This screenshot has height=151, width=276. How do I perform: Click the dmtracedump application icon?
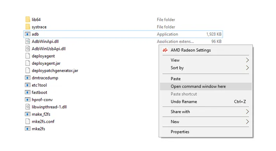[x=28, y=78]
